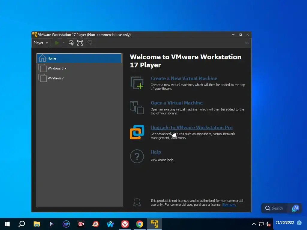Close the VMware Player window
Image resolution: width=307 pixels, height=230 pixels.
coord(248,35)
